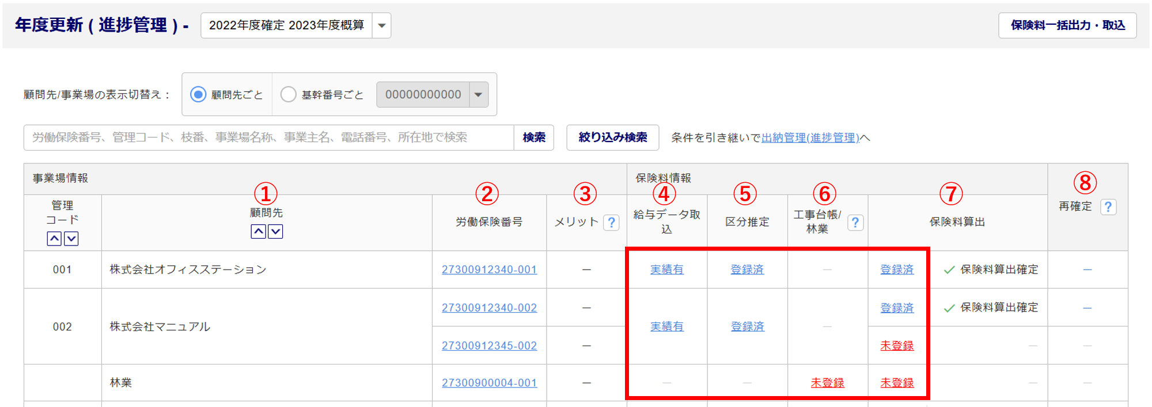Sort 管理コード descending with down arrow
Image resolution: width=1152 pixels, height=407 pixels.
(x=71, y=239)
